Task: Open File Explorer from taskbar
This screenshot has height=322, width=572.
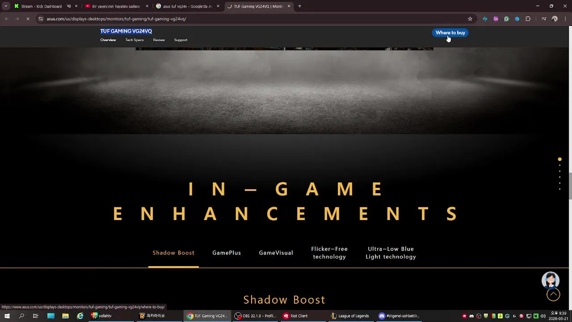Action: click(x=65, y=316)
